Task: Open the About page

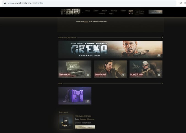Action: pos(96,11)
